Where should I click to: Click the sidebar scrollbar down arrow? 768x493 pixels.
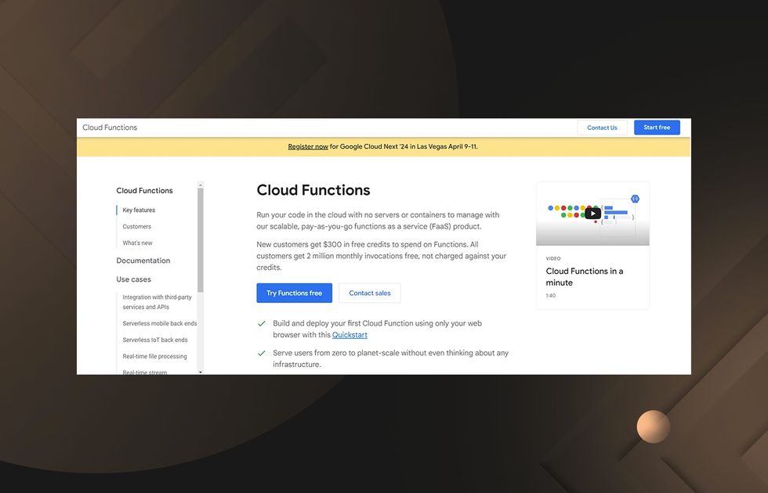click(x=201, y=372)
